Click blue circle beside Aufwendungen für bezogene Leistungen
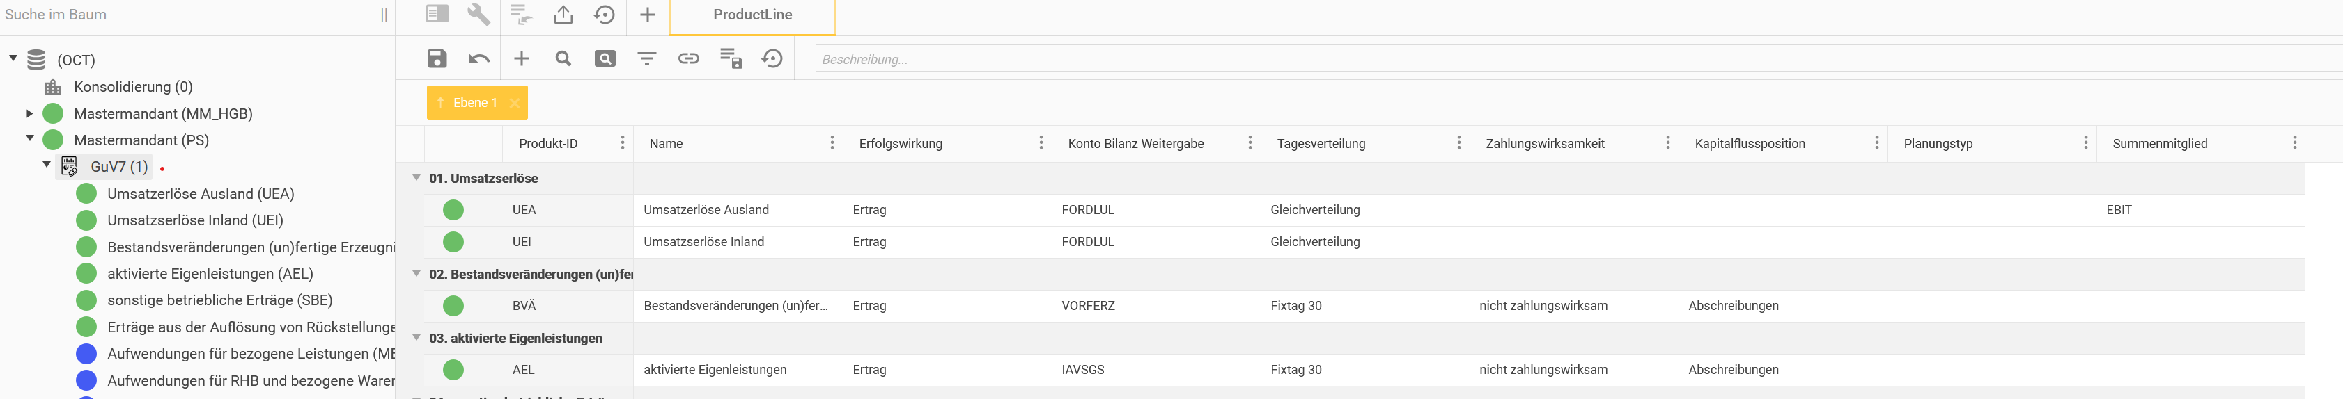The image size is (2343, 399). [86, 354]
